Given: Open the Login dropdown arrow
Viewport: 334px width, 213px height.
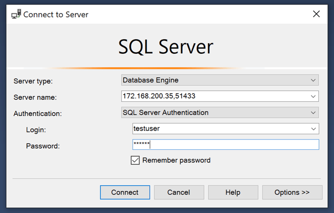Looking at the screenshot, I should (313, 128).
